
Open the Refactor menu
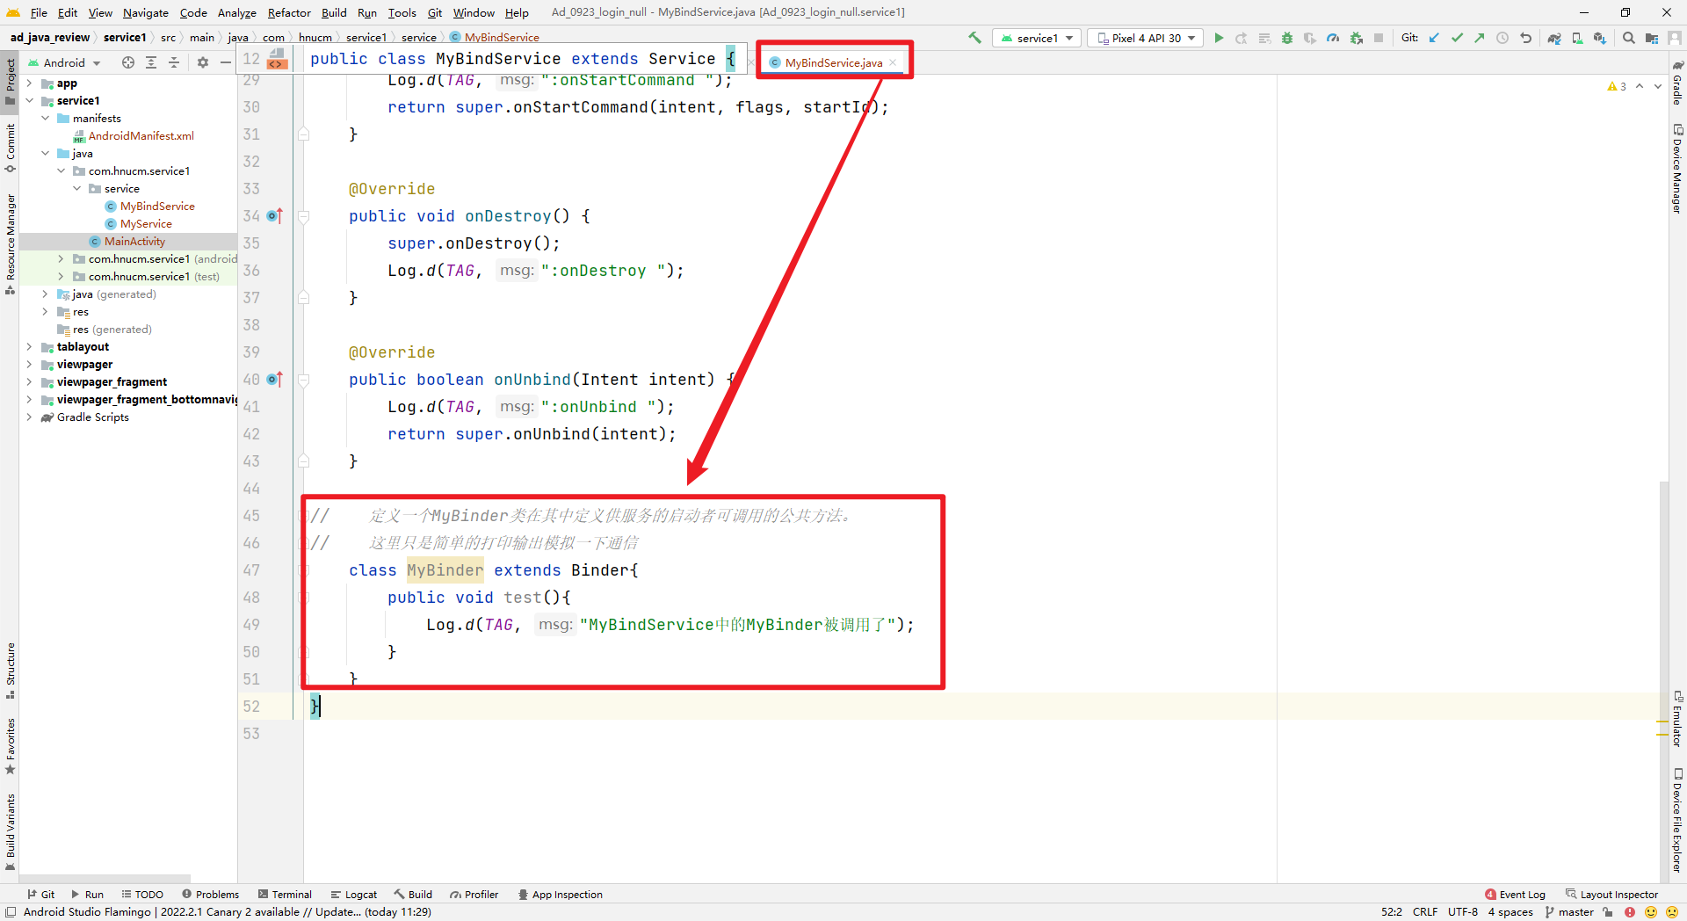click(289, 12)
